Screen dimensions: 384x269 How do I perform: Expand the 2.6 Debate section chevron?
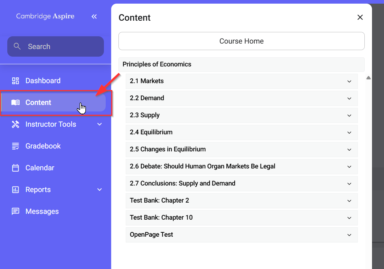click(349, 167)
